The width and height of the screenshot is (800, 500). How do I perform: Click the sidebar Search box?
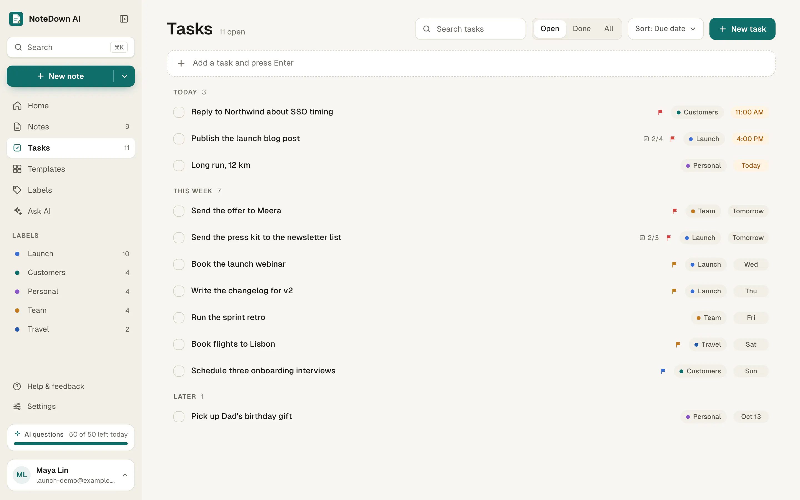coord(71,47)
